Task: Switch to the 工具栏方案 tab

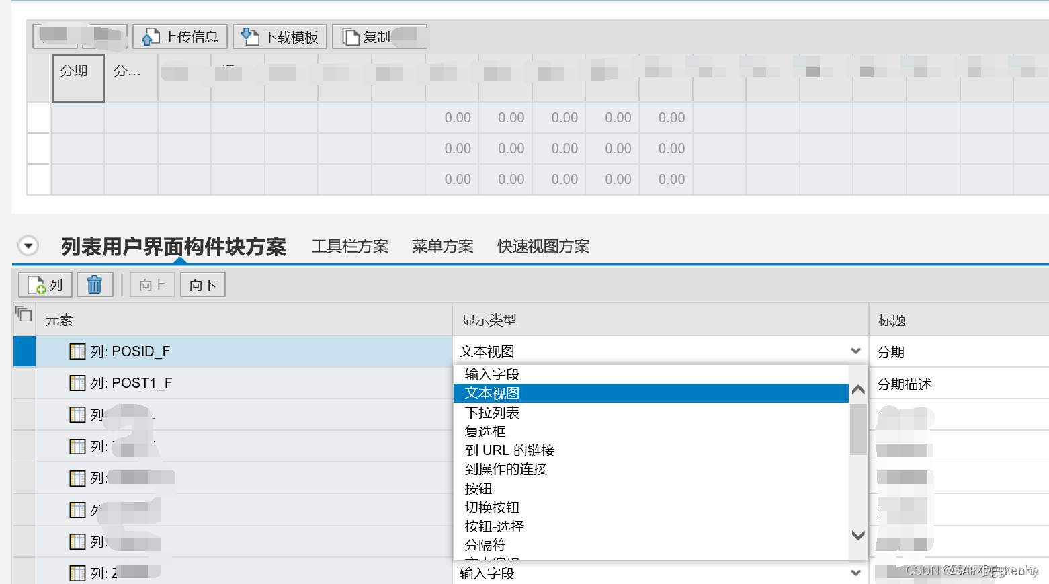Action: 349,246
